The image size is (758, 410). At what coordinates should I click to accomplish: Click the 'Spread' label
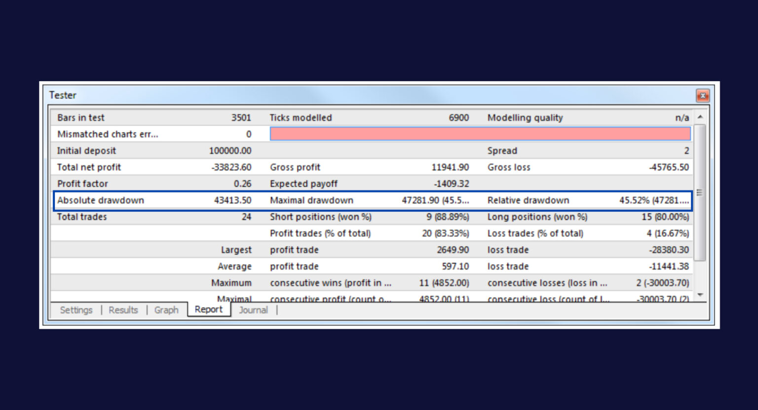tap(502, 151)
